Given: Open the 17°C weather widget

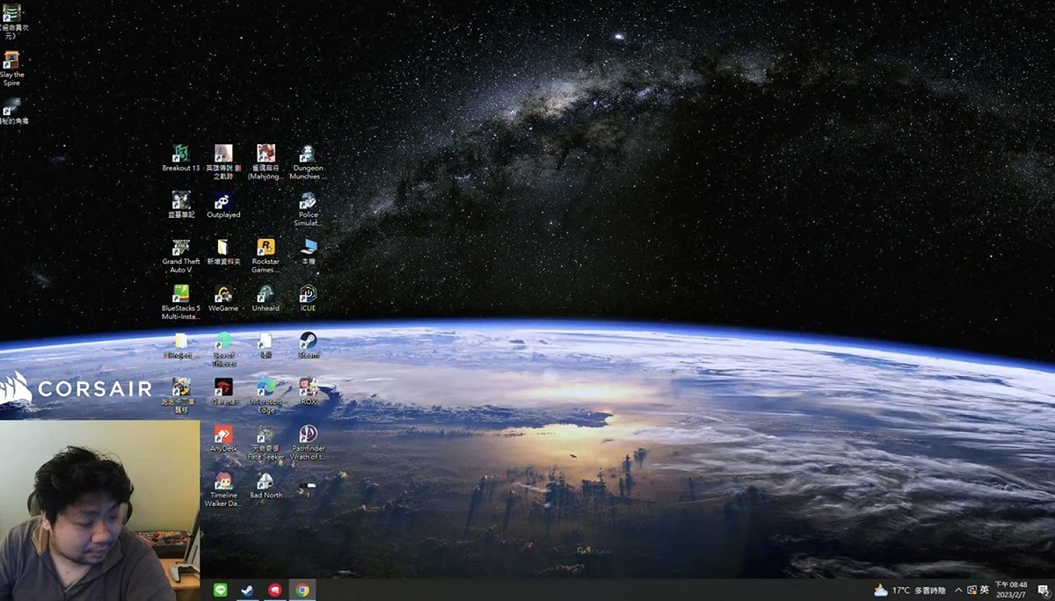Looking at the screenshot, I should click(x=909, y=590).
